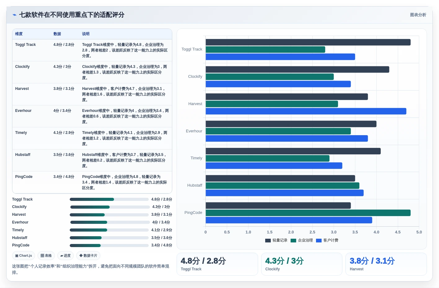439x288 pixels.
Task: Open the Toggl Track summary card
Action: pos(217,264)
